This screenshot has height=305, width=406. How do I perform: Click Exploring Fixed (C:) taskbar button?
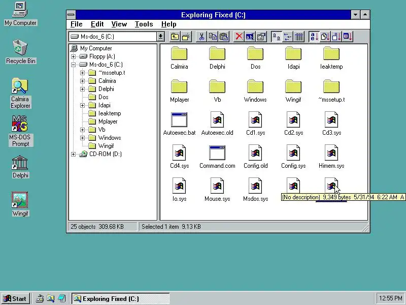[x=121, y=299]
